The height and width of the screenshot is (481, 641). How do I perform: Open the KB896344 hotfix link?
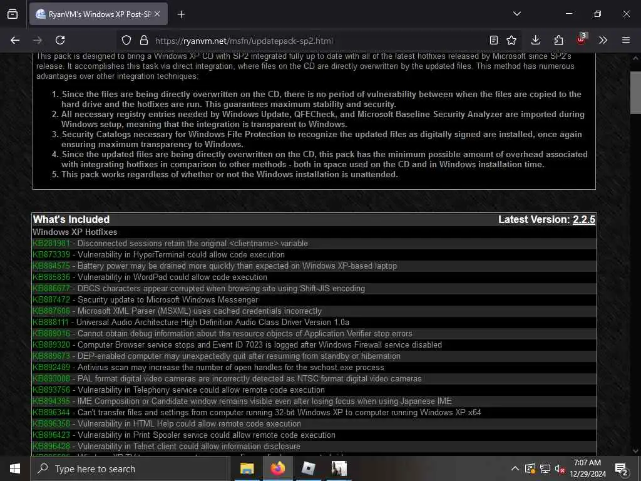click(x=51, y=412)
